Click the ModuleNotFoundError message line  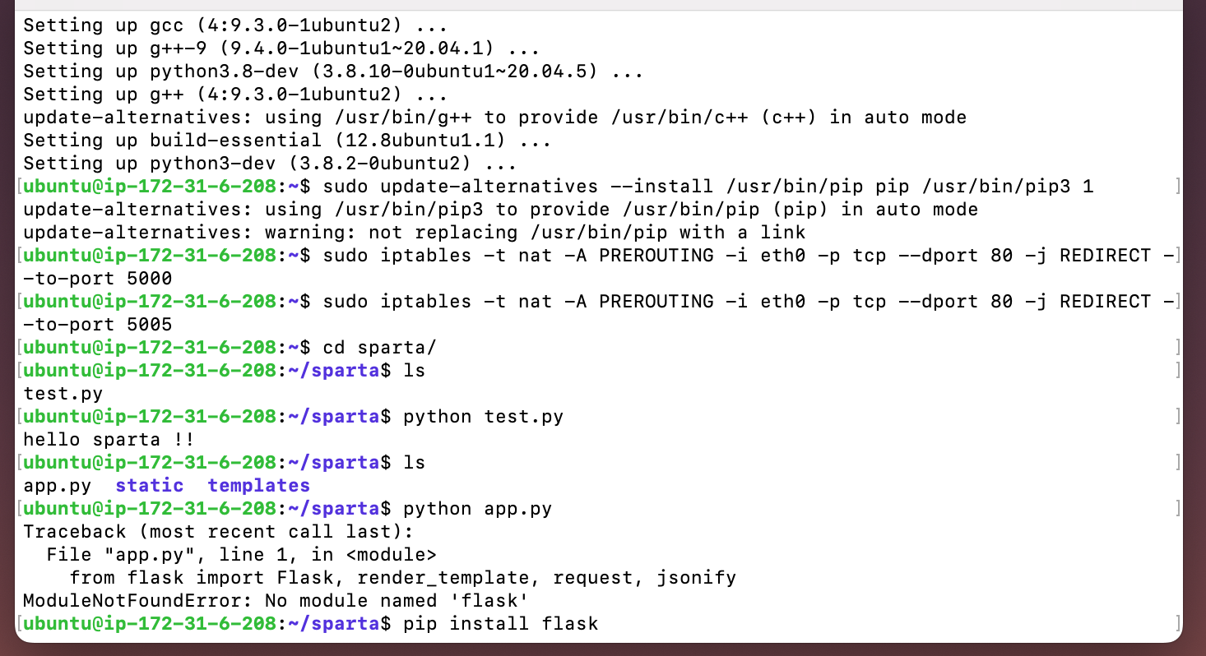(275, 601)
